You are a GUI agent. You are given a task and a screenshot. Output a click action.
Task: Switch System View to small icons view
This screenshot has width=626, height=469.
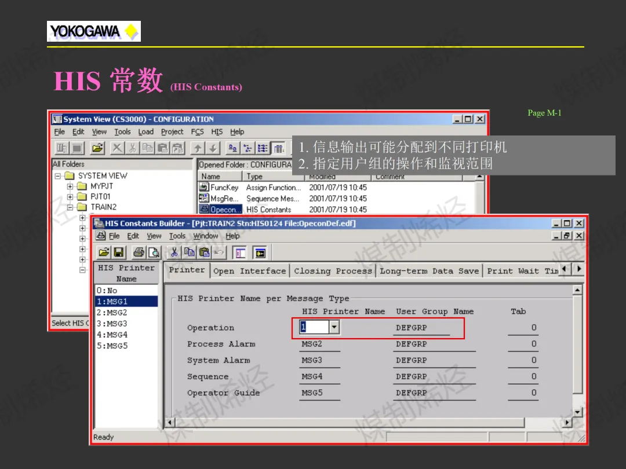coord(248,148)
